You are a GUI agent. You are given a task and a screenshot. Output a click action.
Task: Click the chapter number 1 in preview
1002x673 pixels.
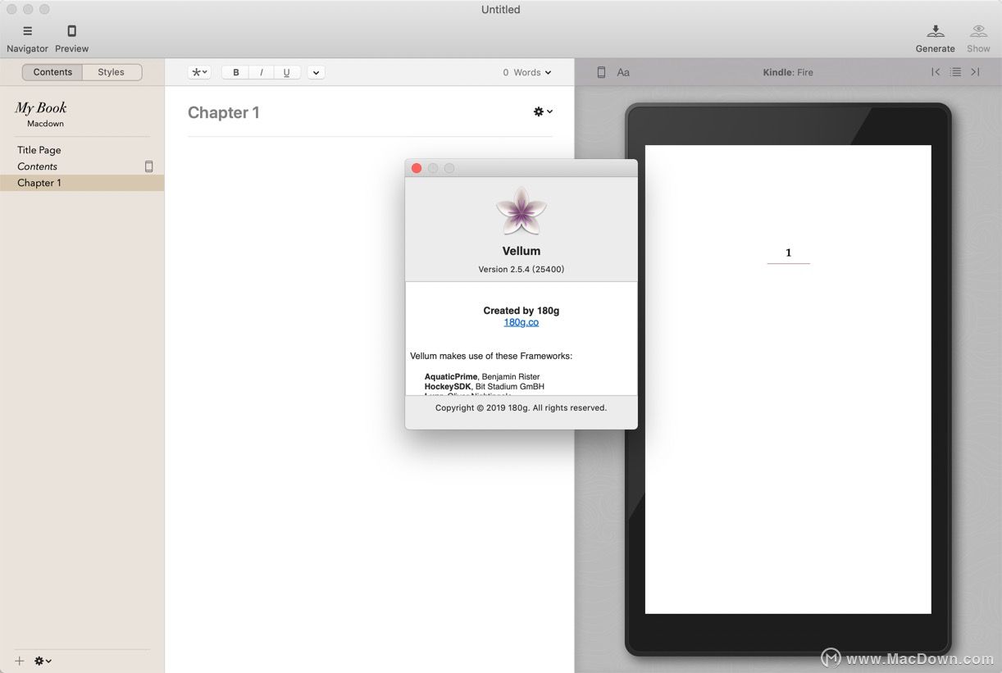(x=789, y=252)
